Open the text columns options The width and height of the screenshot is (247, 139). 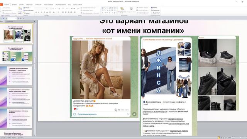74,12
